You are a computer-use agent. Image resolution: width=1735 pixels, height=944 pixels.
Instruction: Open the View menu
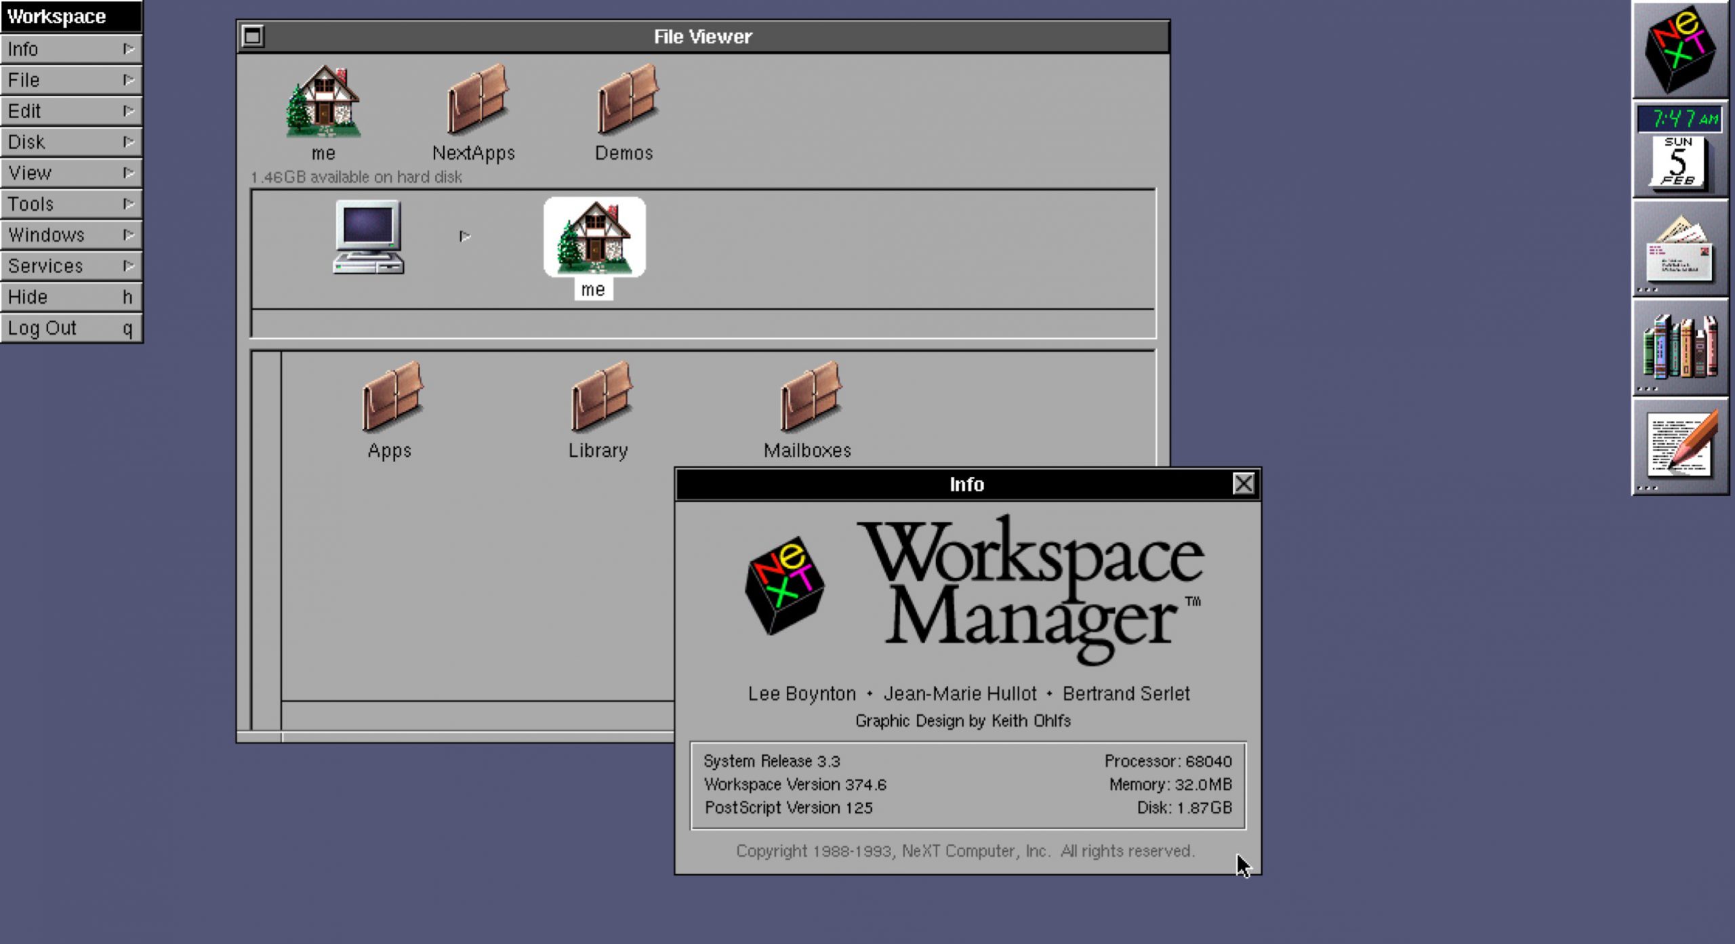(71, 173)
